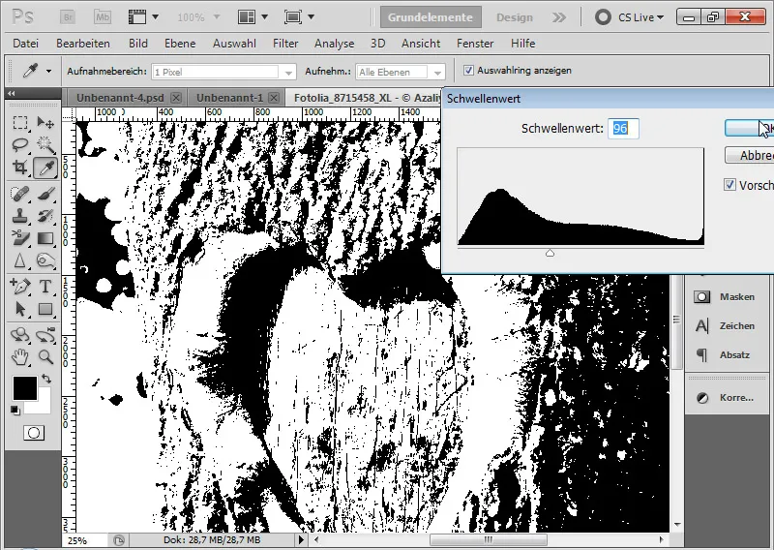Open the background color swatch
The width and height of the screenshot is (774, 550).
(x=43, y=406)
